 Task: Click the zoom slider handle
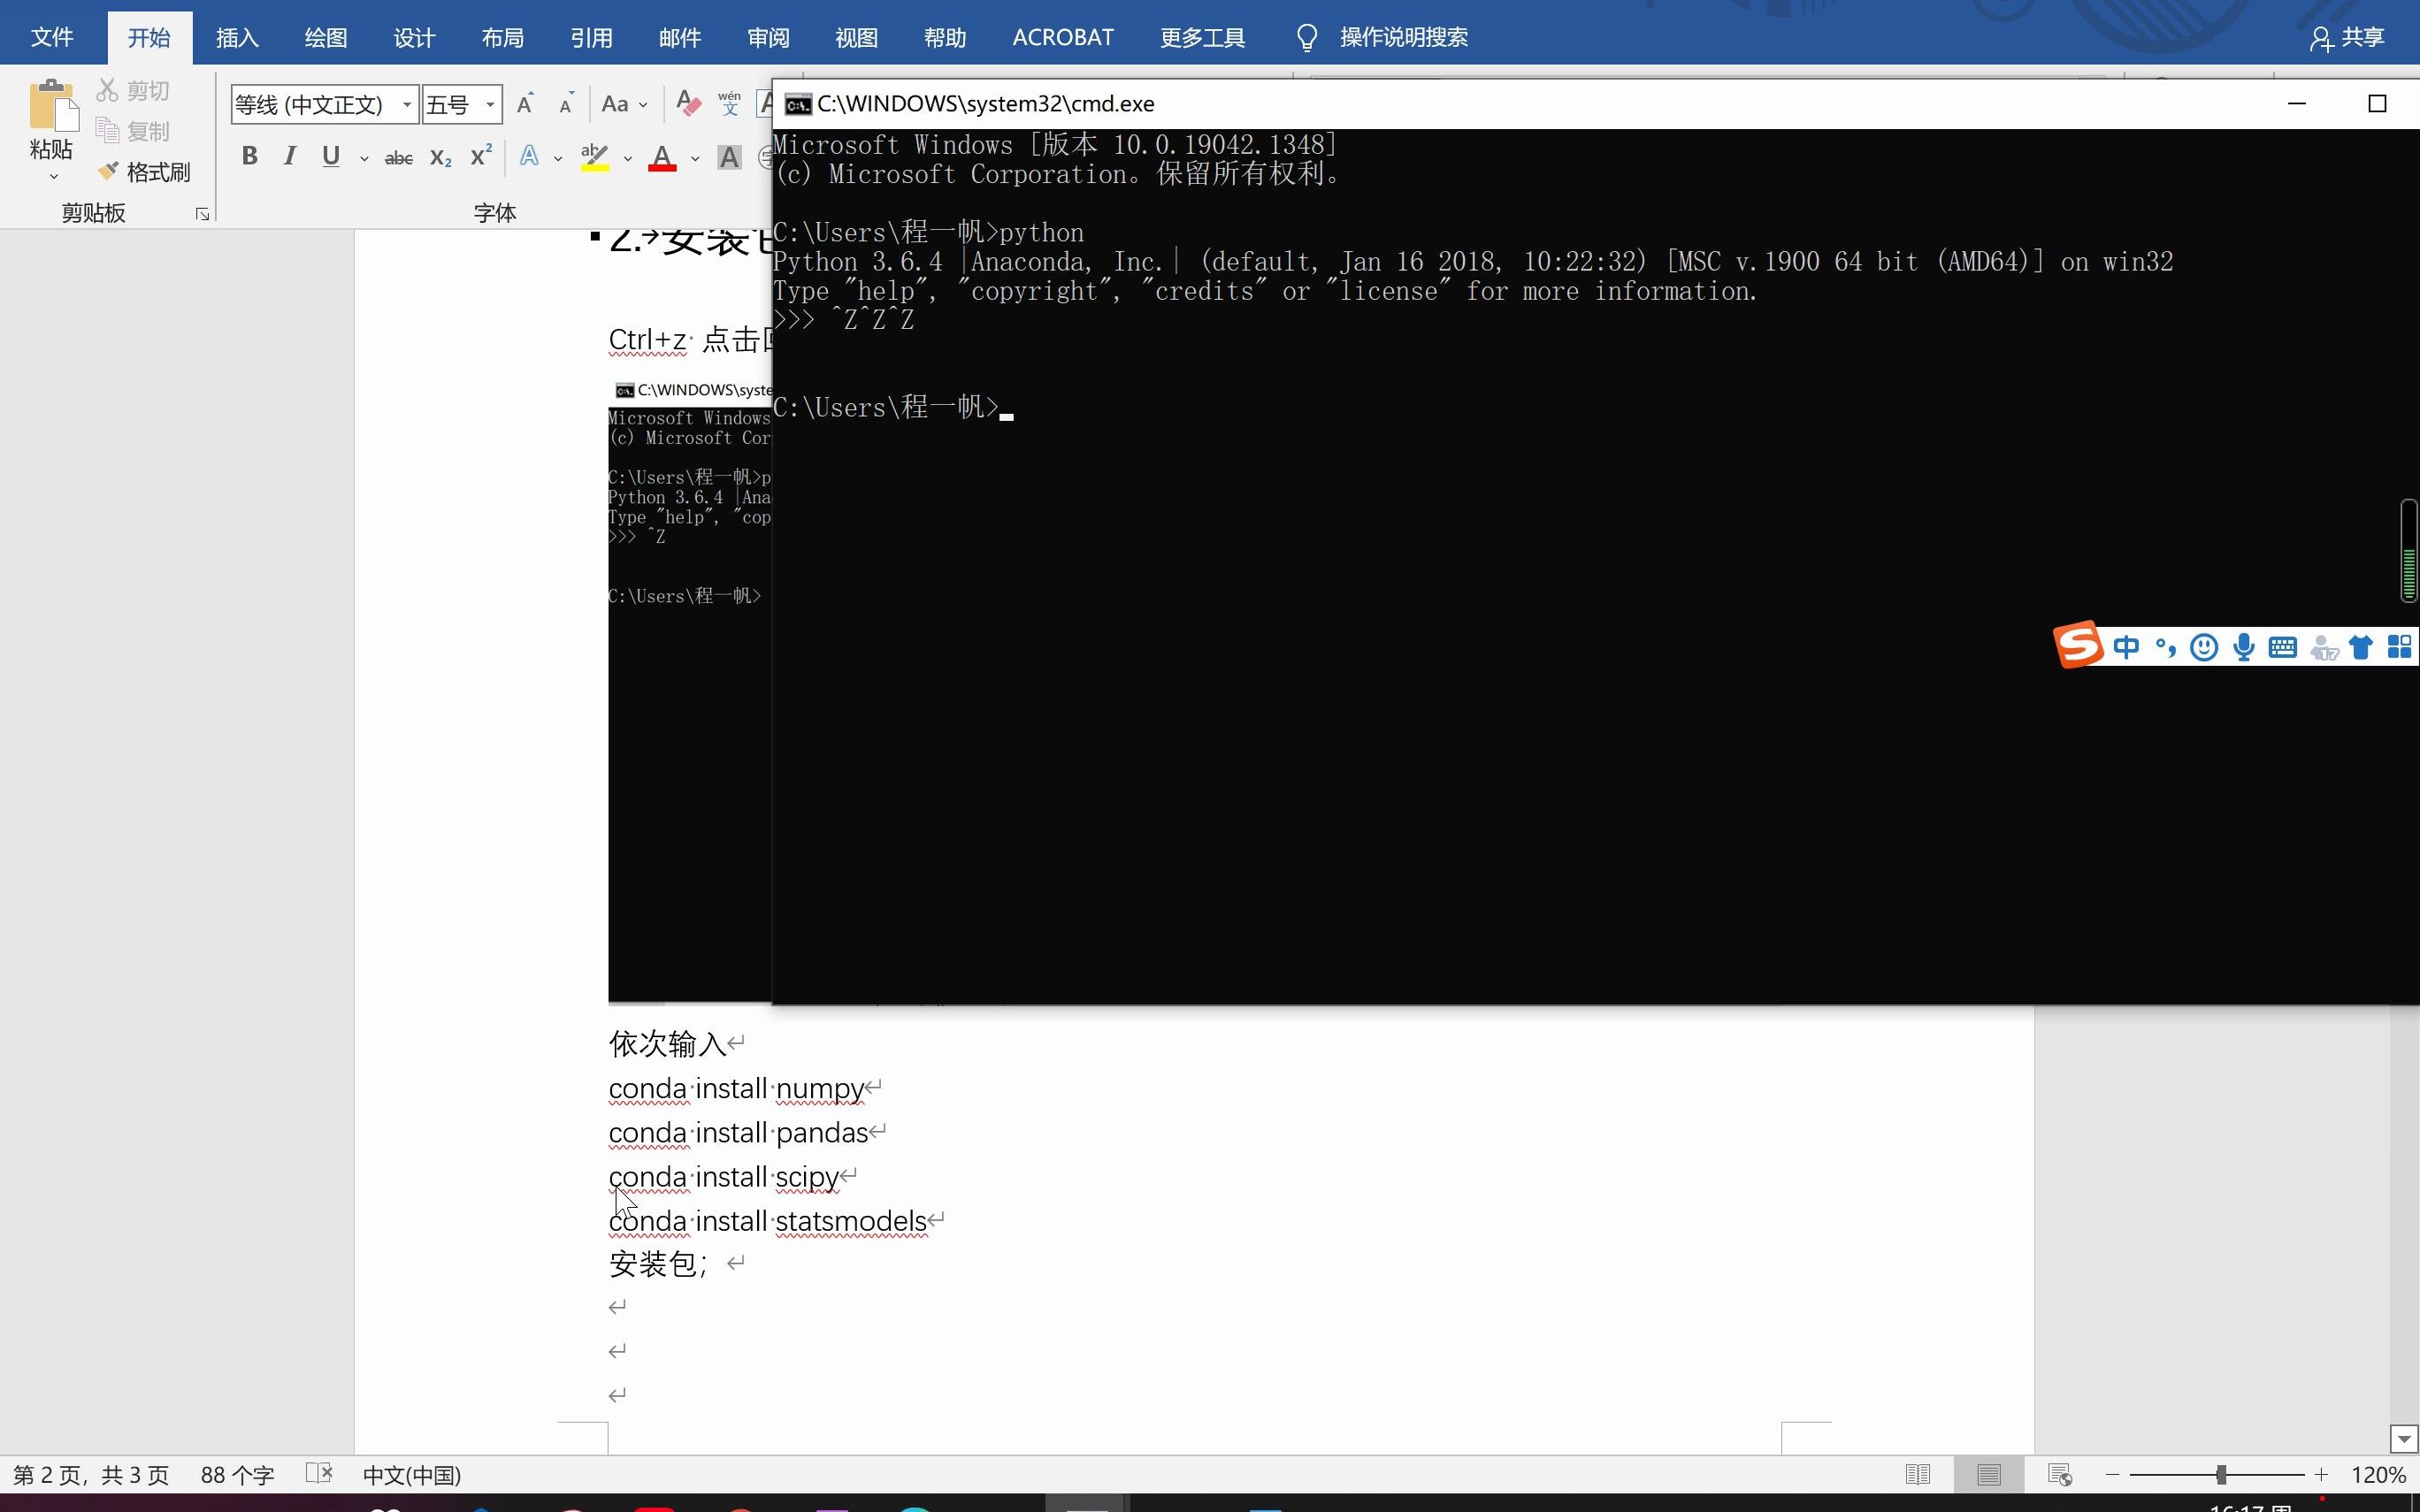pos(2221,1475)
